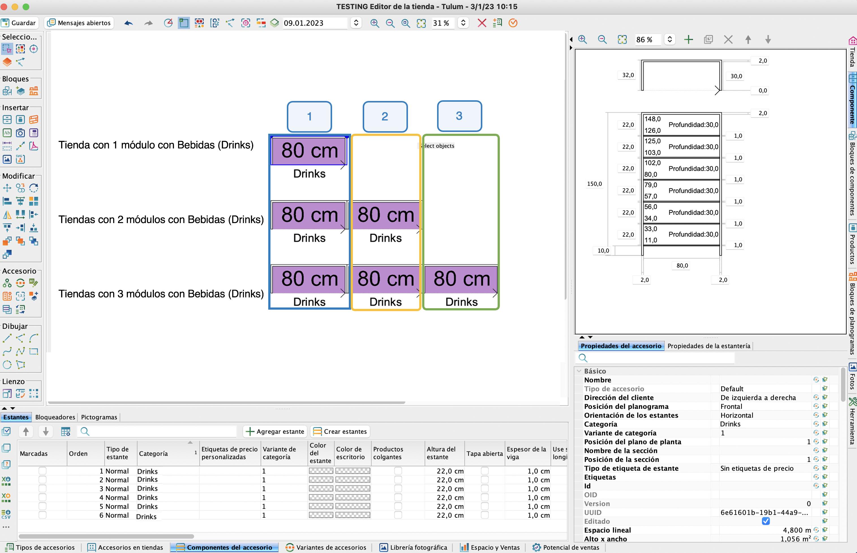Screen dimensions: 857x553
Task: Switch to the Bloqueadores tab
Action: coord(55,417)
